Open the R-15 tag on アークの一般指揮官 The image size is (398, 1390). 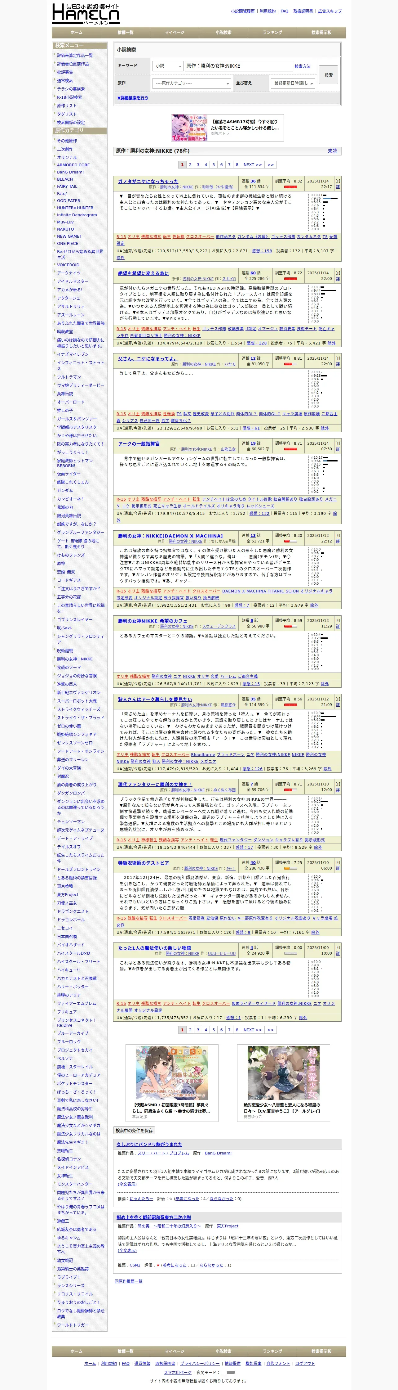coord(121,499)
